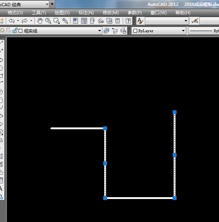Open the 粗实线 layer dropdown list

click(99, 31)
